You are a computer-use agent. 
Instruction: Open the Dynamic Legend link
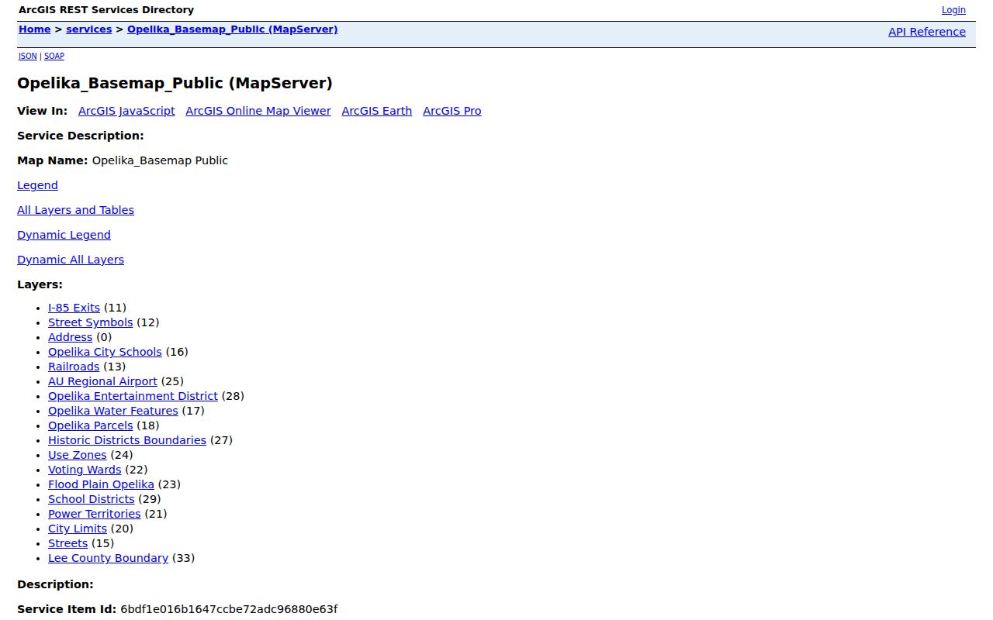click(x=64, y=235)
